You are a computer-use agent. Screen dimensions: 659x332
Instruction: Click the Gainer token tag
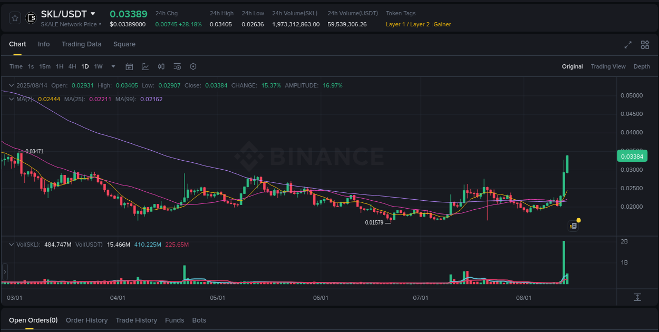tap(443, 24)
